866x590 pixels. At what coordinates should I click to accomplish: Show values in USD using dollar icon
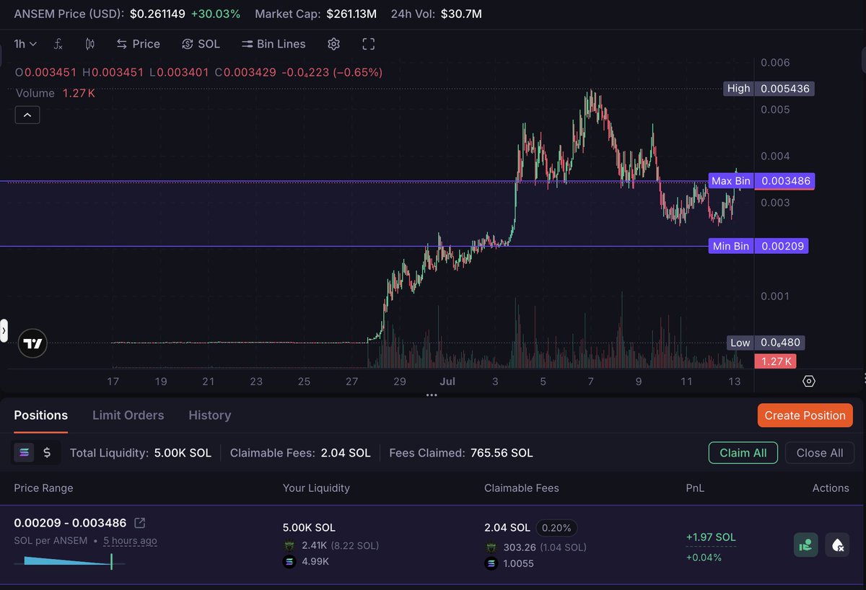[47, 453]
